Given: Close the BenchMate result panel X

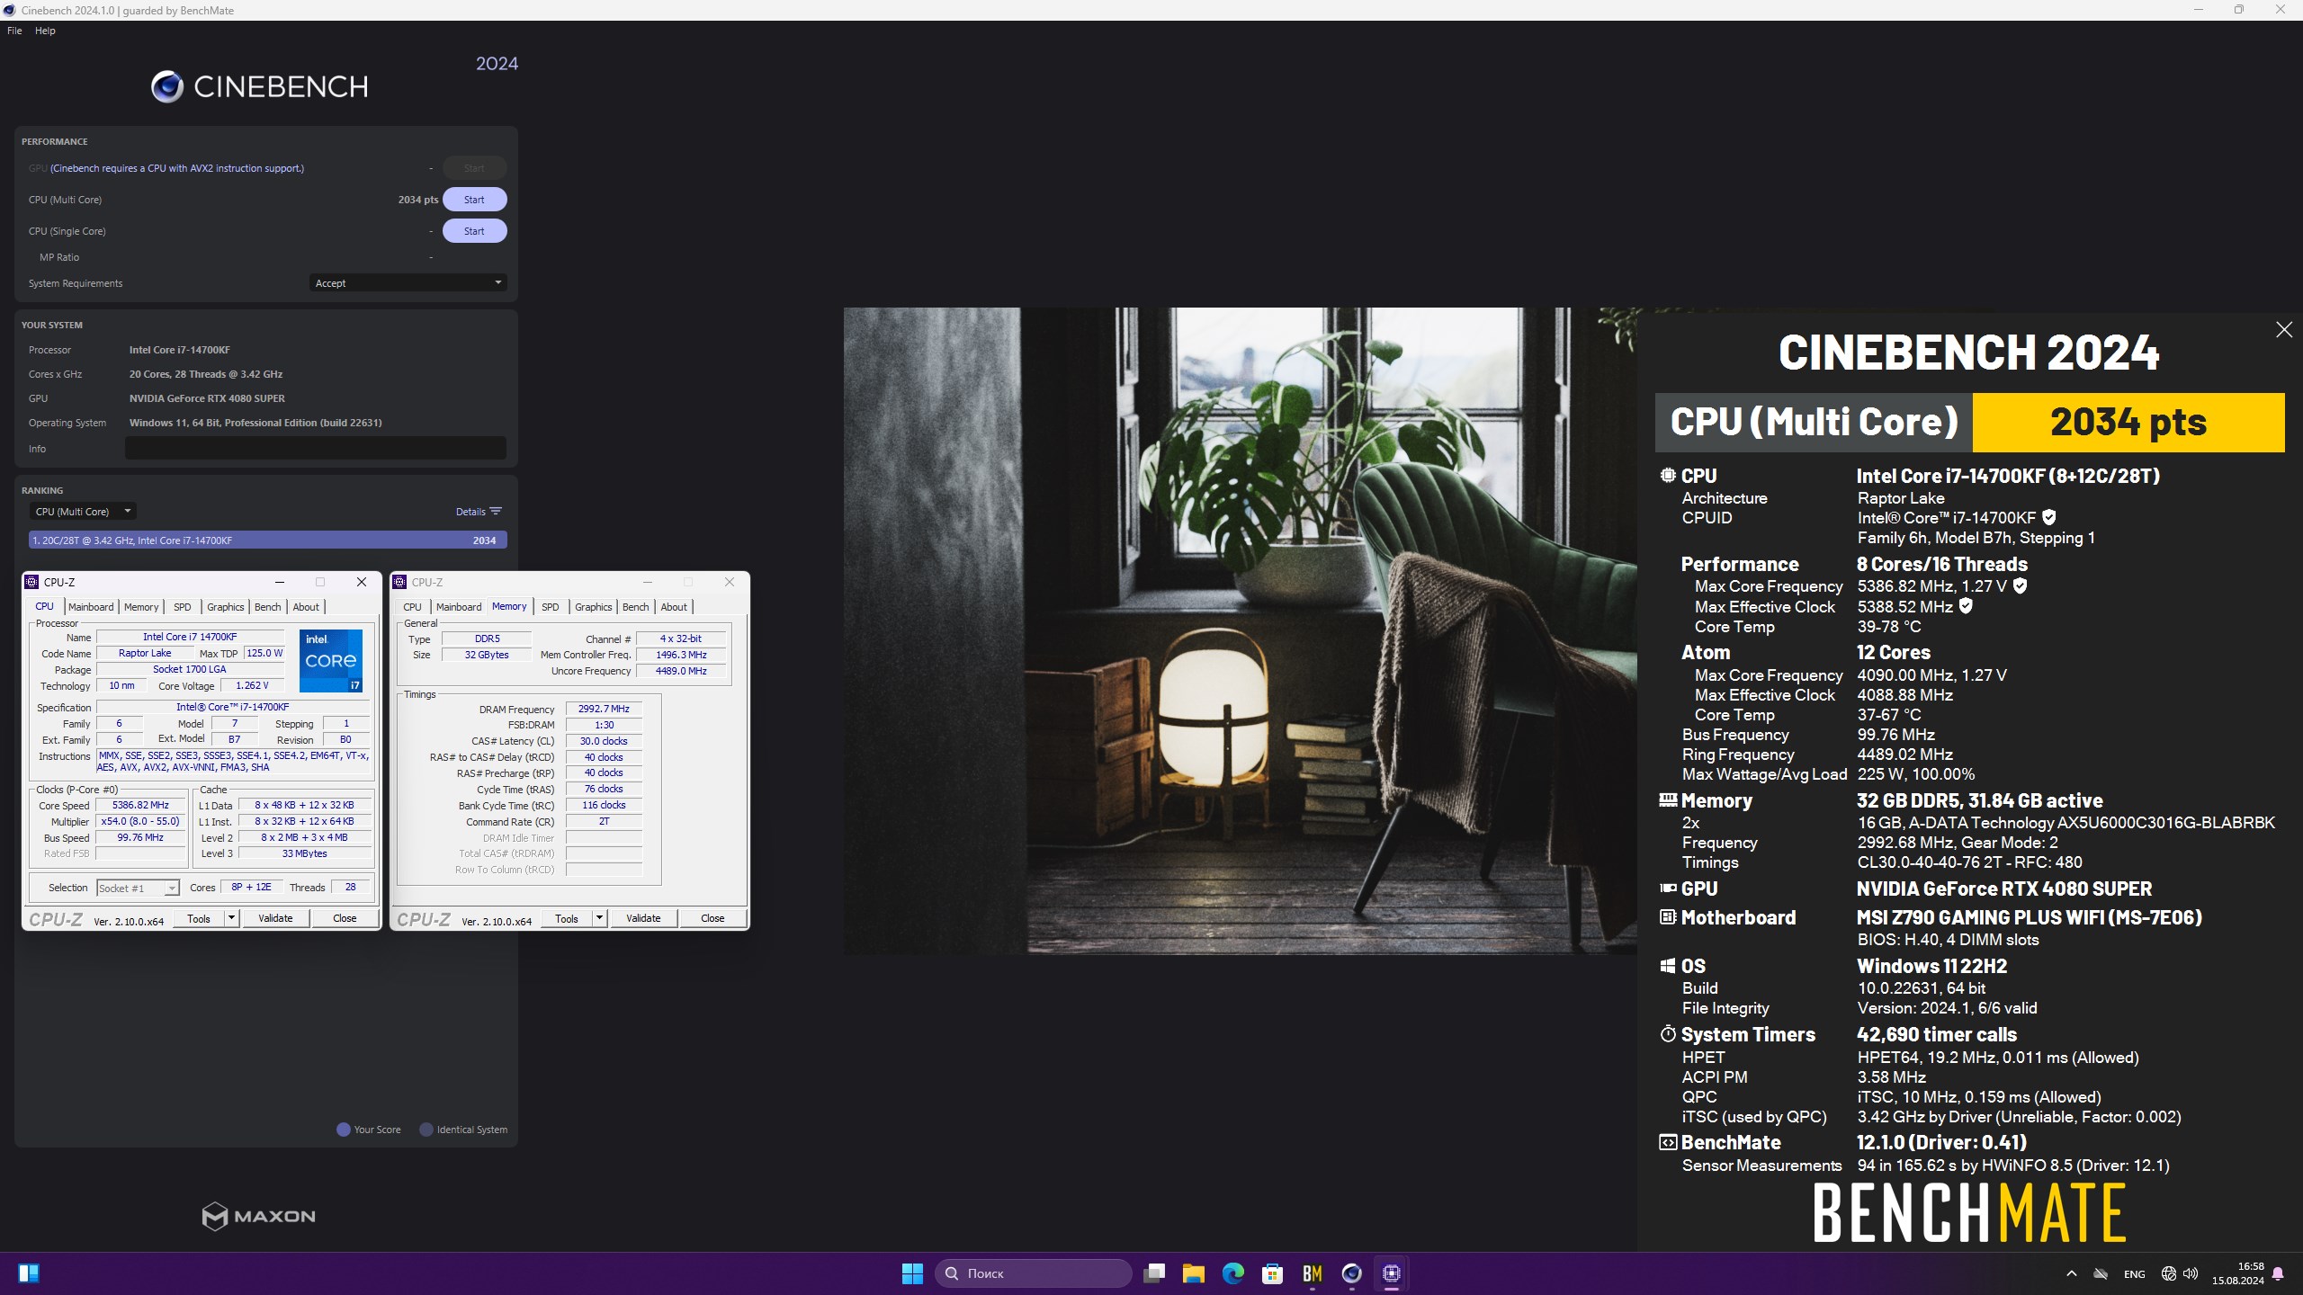Looking at the screenshot, I should pos(2283,330).
